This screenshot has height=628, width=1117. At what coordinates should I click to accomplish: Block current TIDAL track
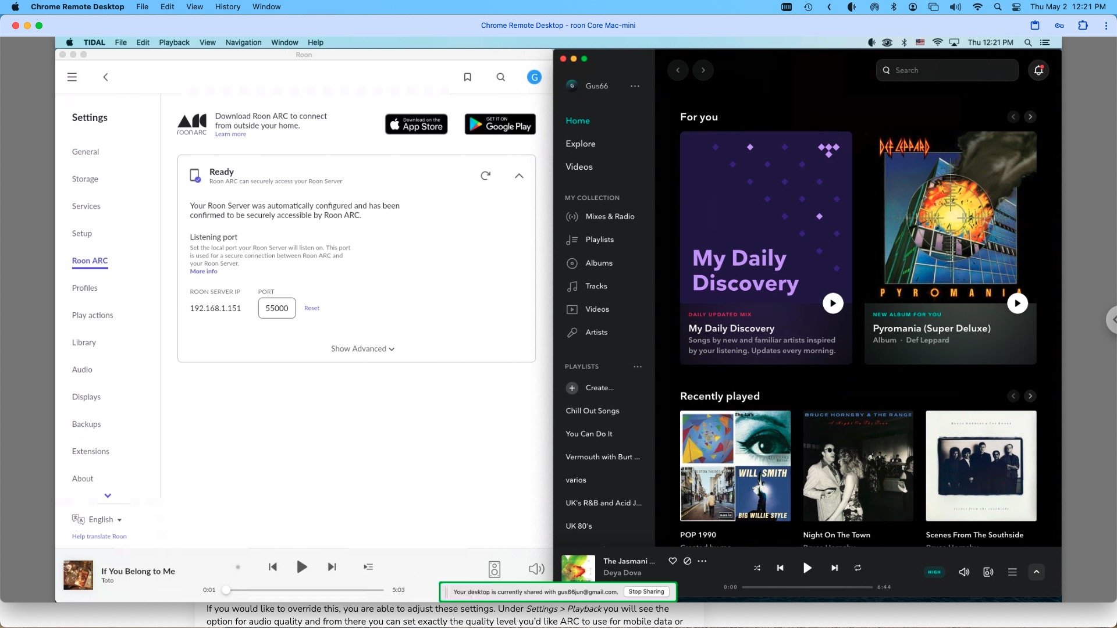688,561
